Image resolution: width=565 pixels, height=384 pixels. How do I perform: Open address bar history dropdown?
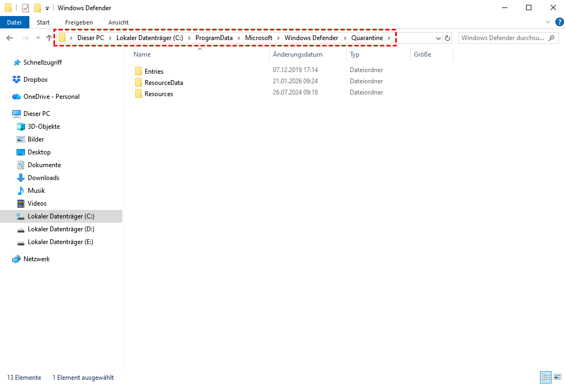[x=438, y=38]
